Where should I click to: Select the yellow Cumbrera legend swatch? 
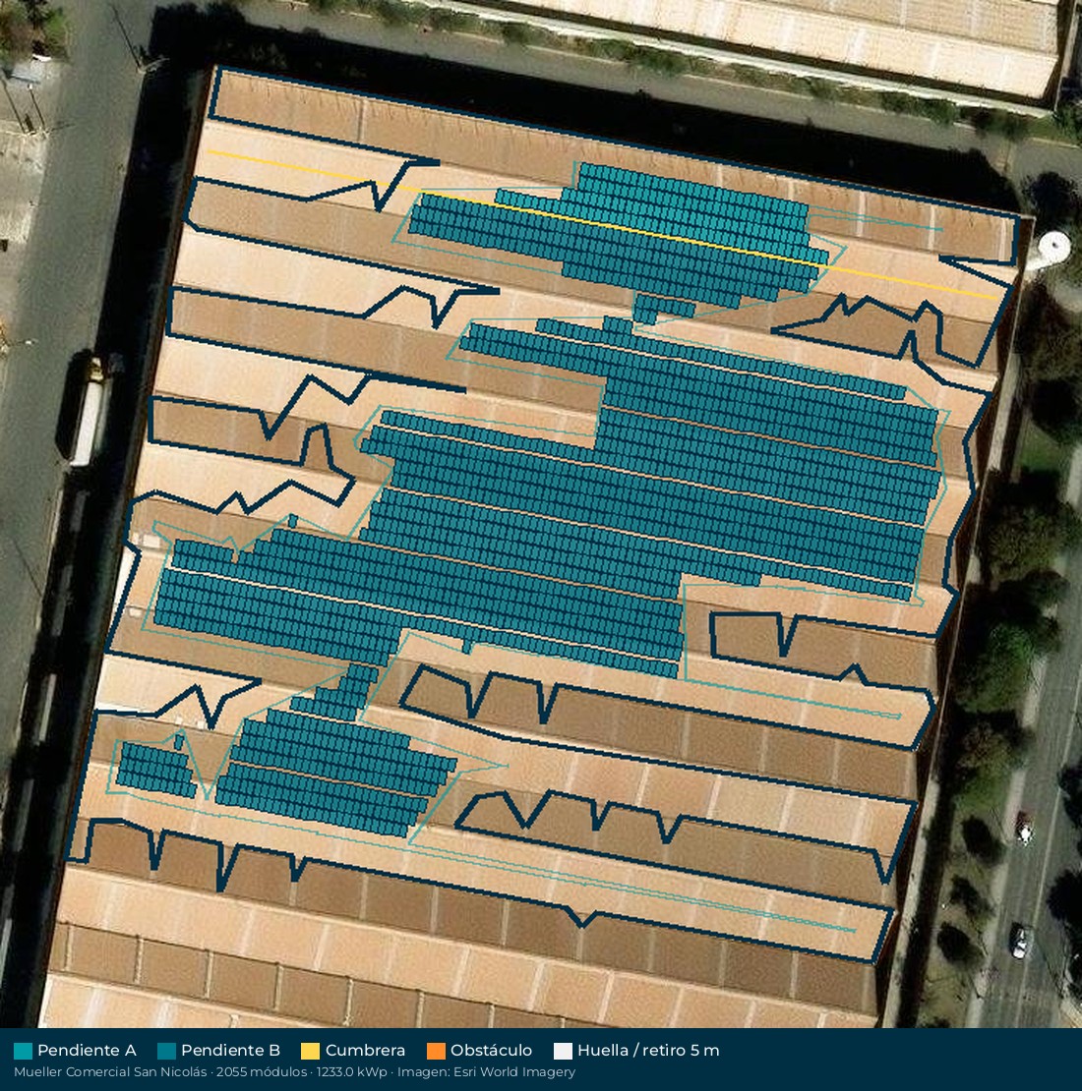coord(311,1051)
